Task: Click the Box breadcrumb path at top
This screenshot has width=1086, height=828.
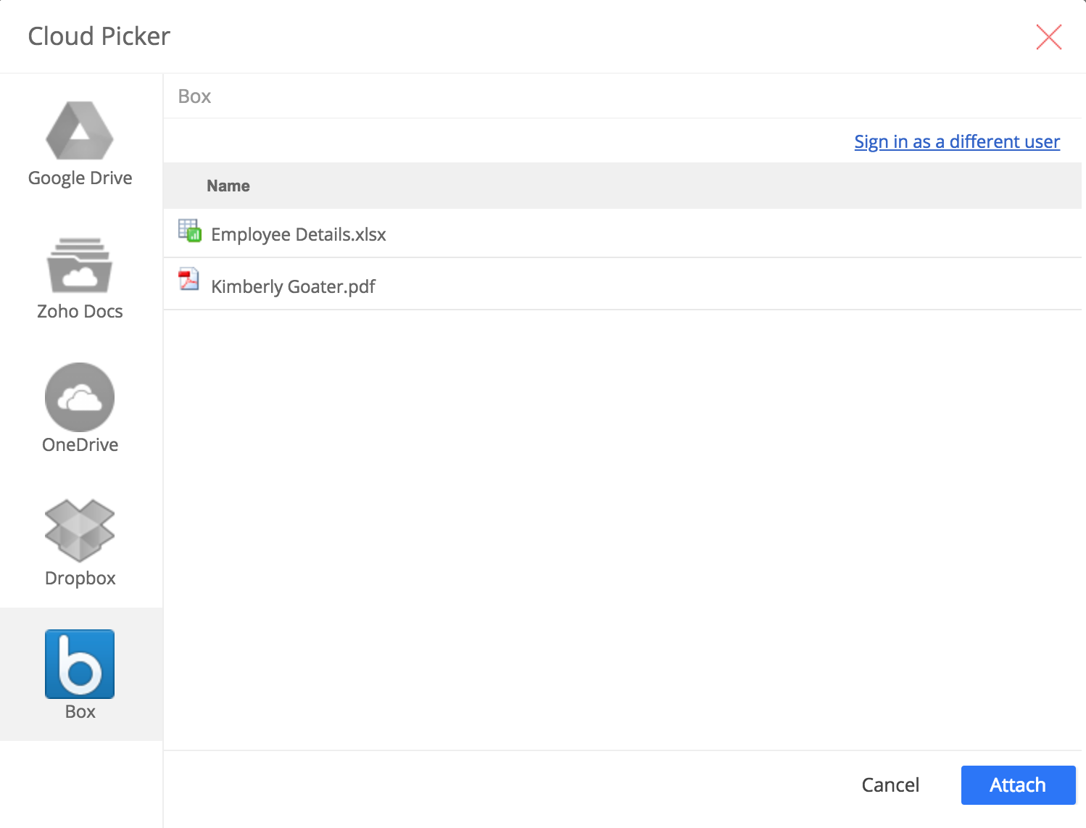Action: coord(194,96)
